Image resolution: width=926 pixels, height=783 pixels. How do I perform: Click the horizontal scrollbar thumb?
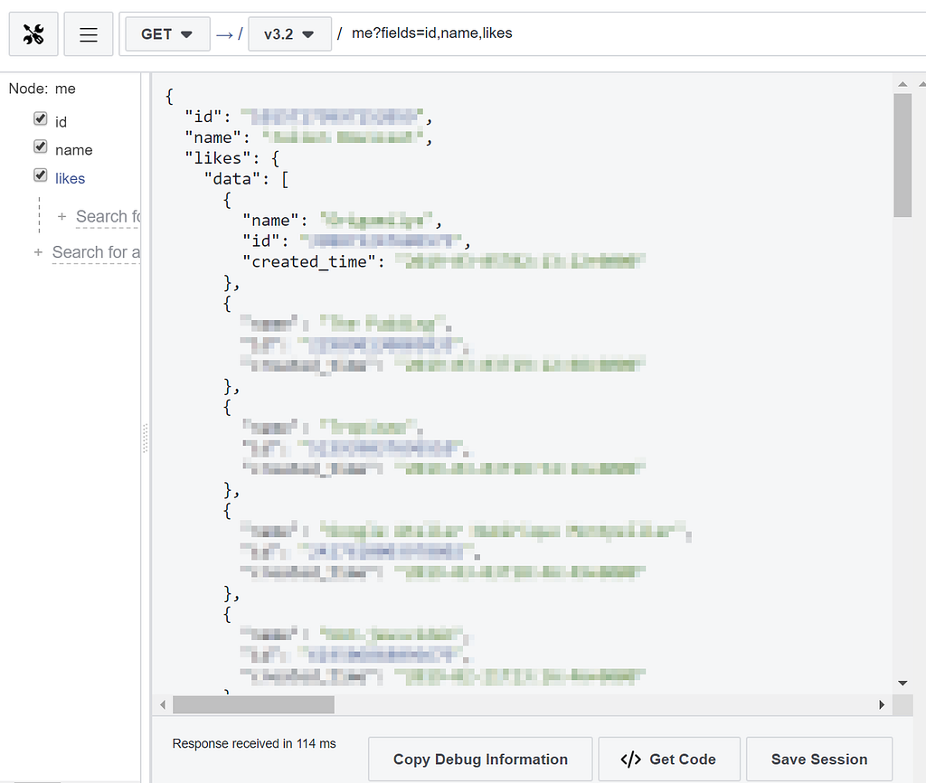(x=253, y=704)
